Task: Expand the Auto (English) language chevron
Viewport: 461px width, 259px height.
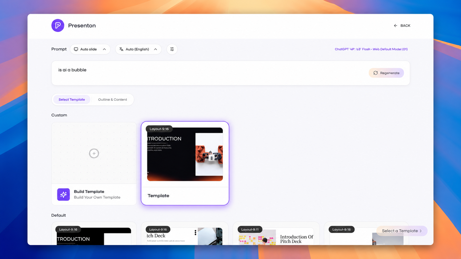Action: click(x=156, y=49)
